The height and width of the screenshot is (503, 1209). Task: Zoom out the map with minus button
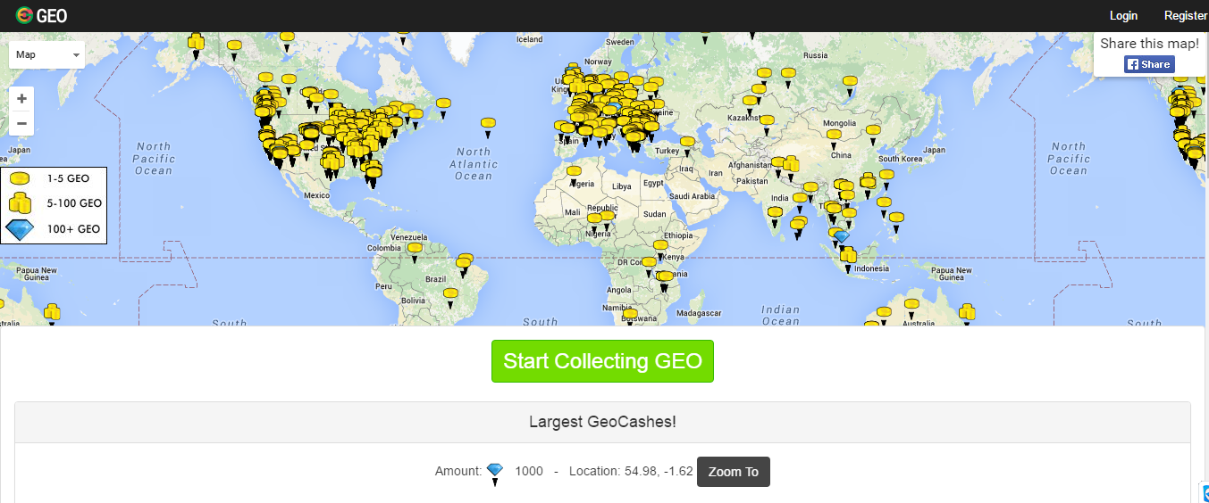(21, 123)
